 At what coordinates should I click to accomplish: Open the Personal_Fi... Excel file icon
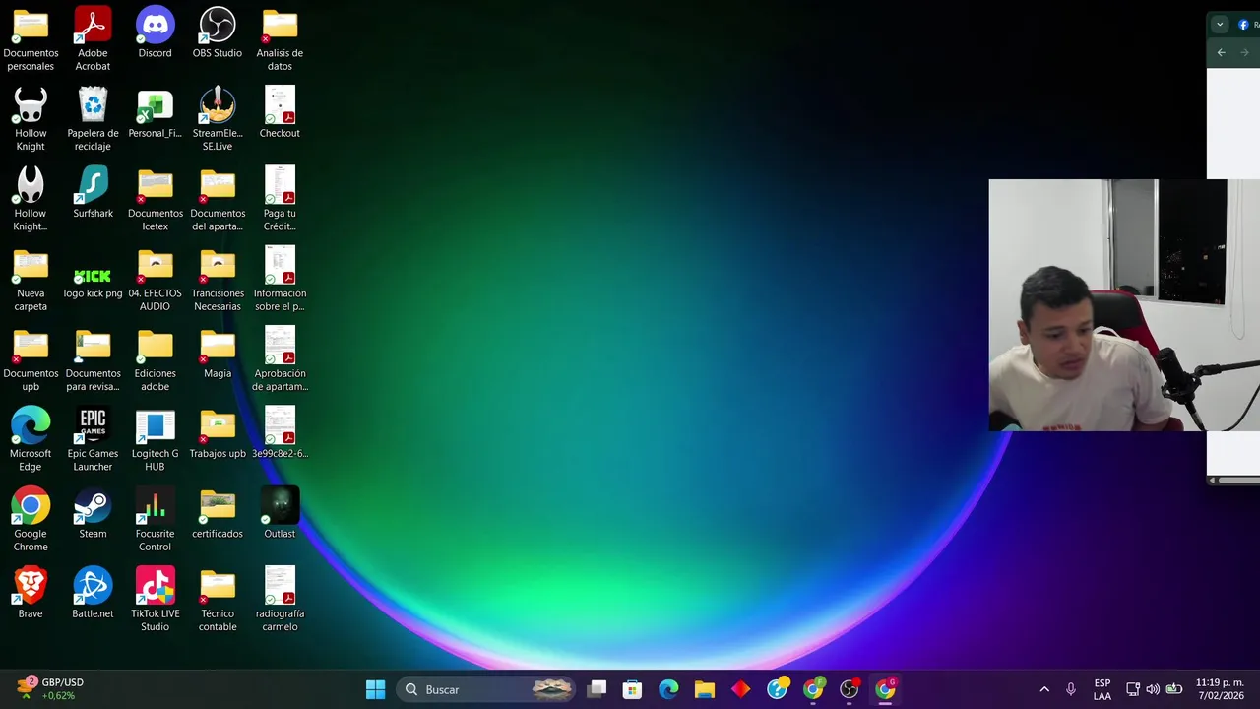pos(155,112)
